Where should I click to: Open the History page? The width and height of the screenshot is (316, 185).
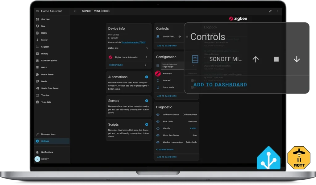pos(52,54)
